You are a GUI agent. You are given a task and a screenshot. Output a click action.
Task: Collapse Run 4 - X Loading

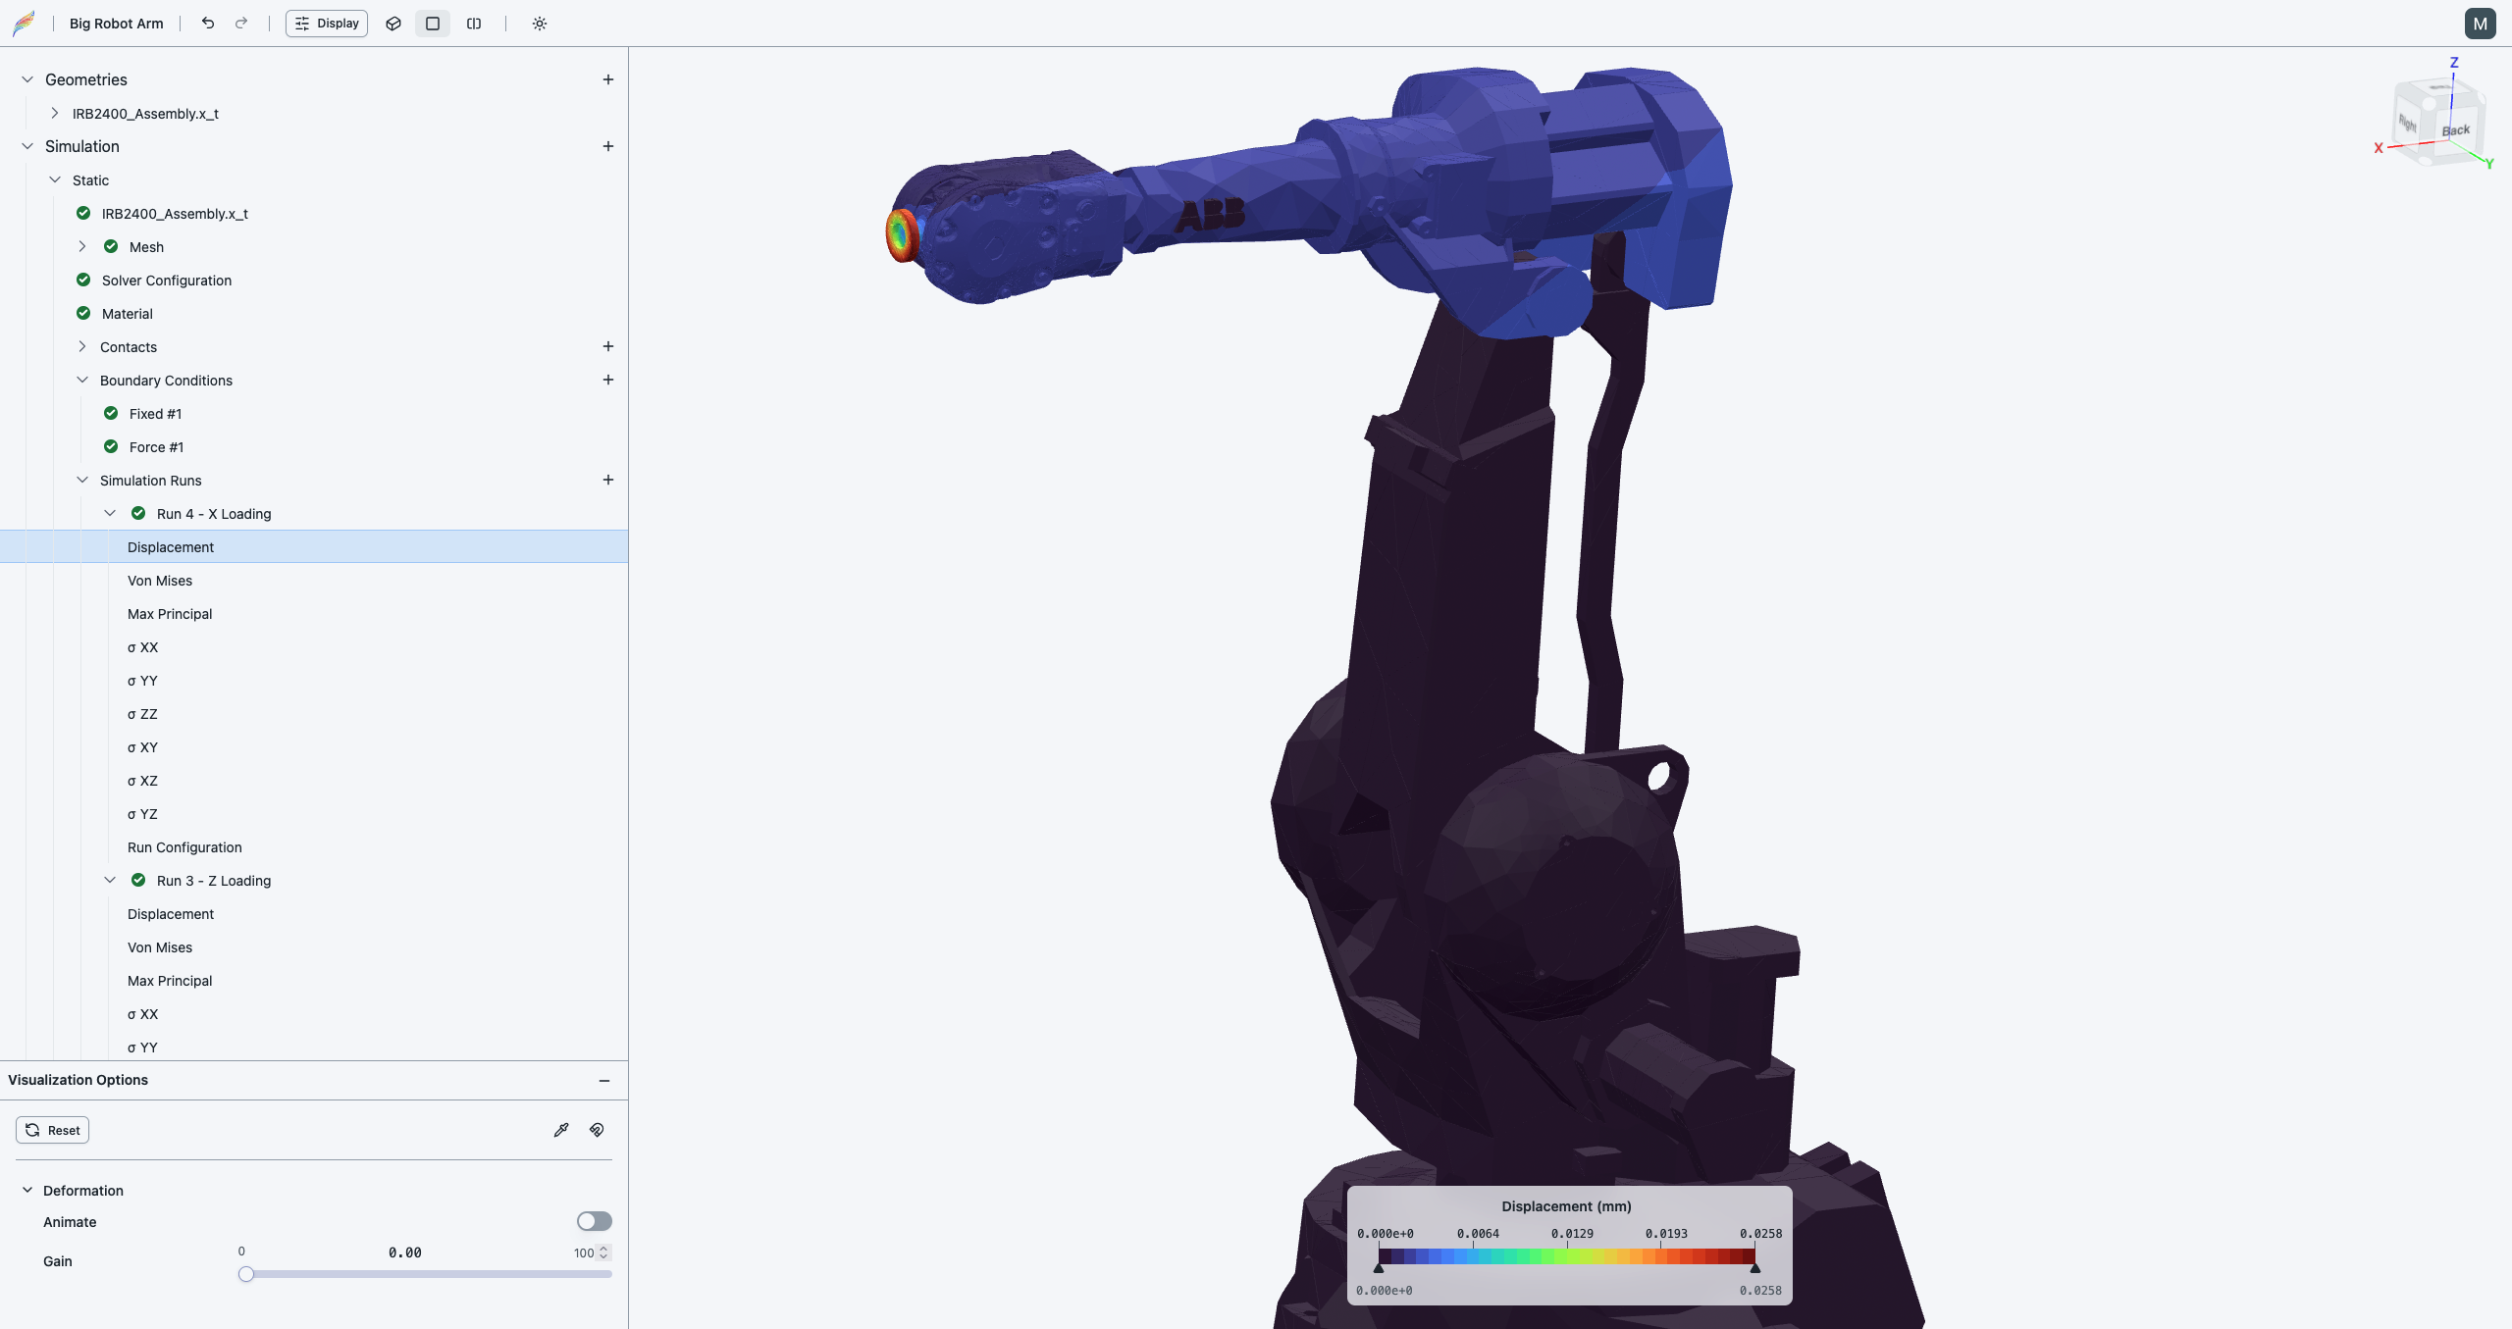110,512
